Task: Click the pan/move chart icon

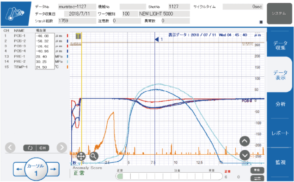Action: click(x=81, y=156)
